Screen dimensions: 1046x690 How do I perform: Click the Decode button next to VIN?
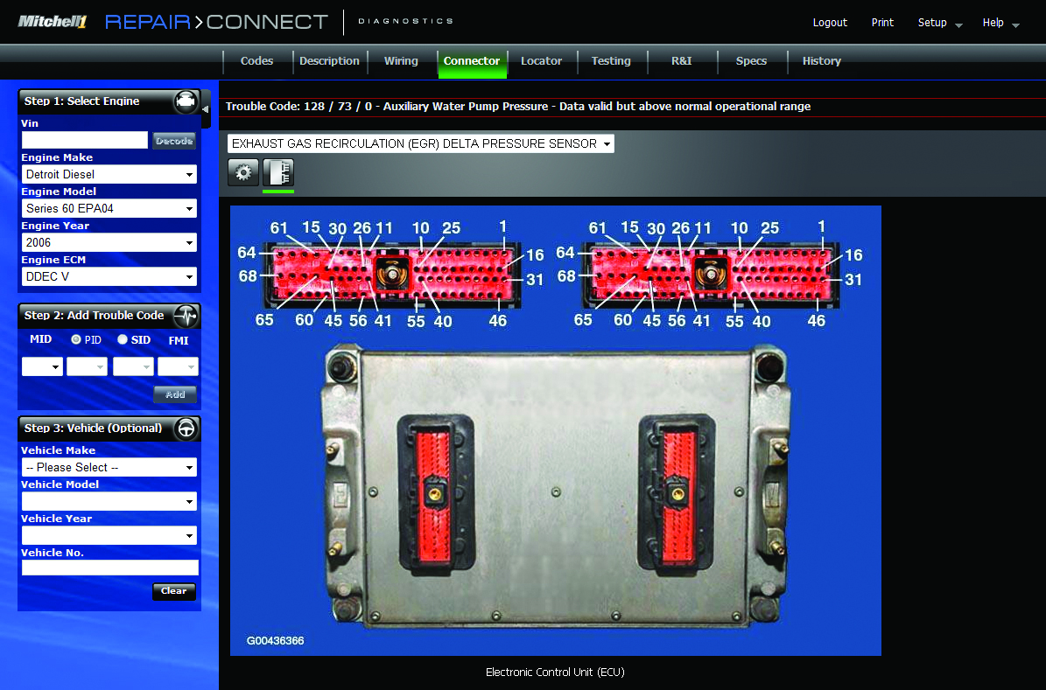[x=173, y=139]
